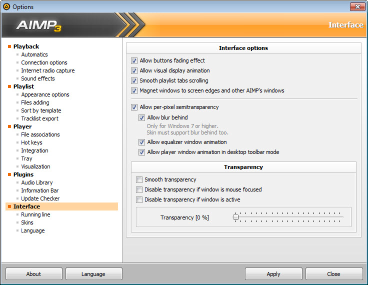Click the Interface title in orange banner
The height and width of the screenshot is (285, 368).
pos(346,25)
